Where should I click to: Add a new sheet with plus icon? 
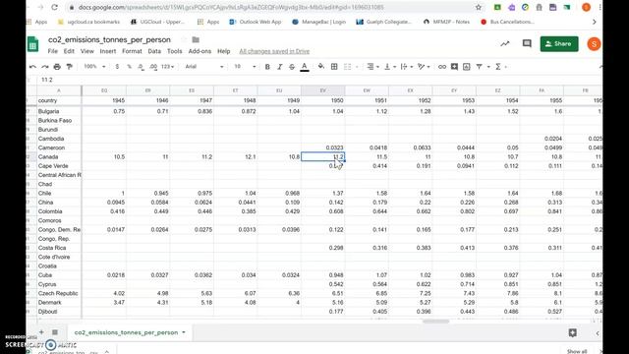pos(41,332)
